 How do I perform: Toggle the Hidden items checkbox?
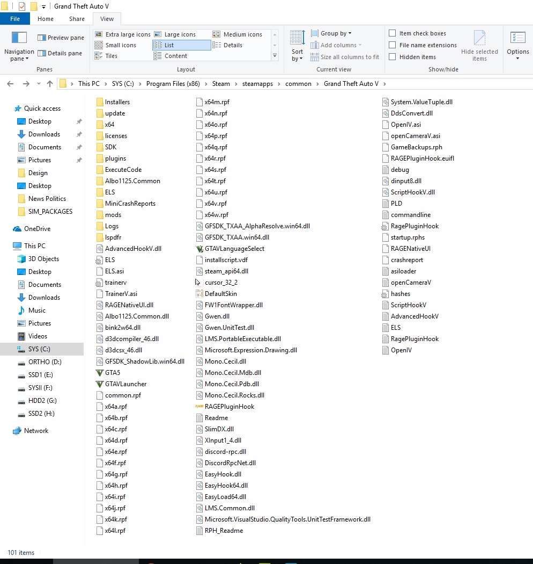[393, 57]
